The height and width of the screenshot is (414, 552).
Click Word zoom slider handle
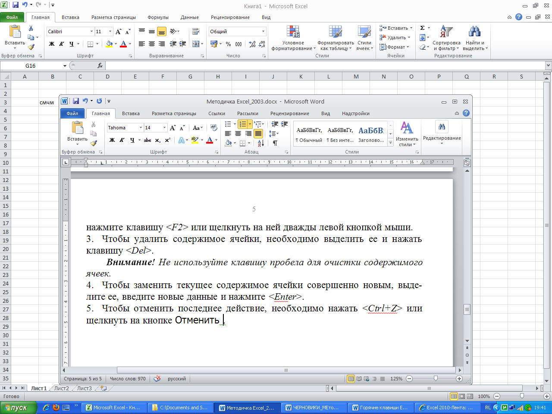click(436, 379)
